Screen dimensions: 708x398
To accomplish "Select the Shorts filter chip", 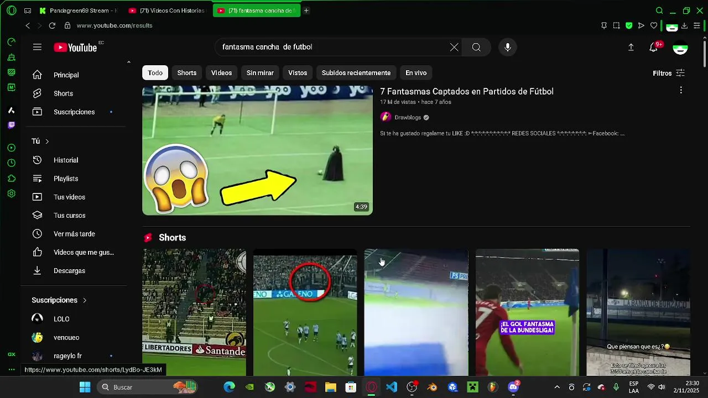I will pos(187,73).
